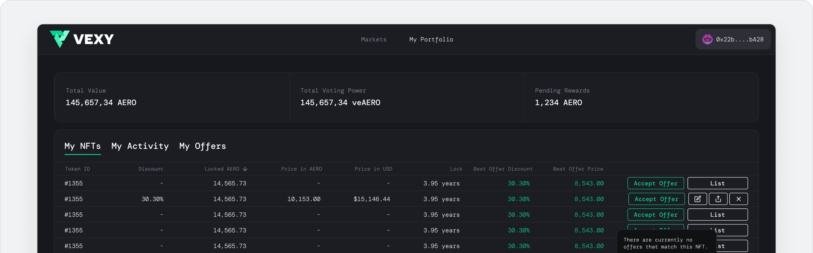Sort by Best Offer Price header
813x253 pixels.
(x=578, y=169)
